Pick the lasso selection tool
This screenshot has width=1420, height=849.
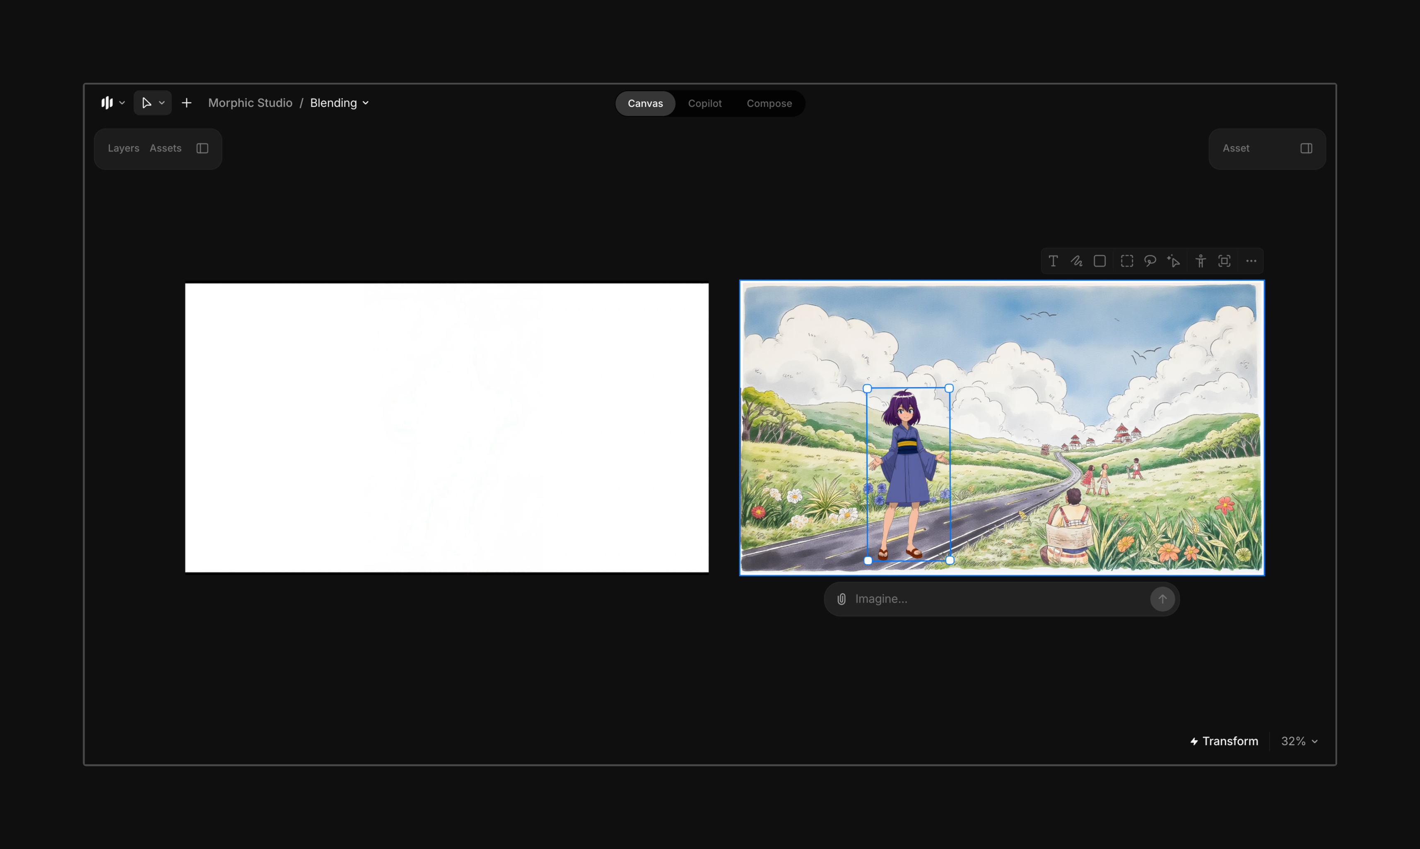[x=1150, y=262]
